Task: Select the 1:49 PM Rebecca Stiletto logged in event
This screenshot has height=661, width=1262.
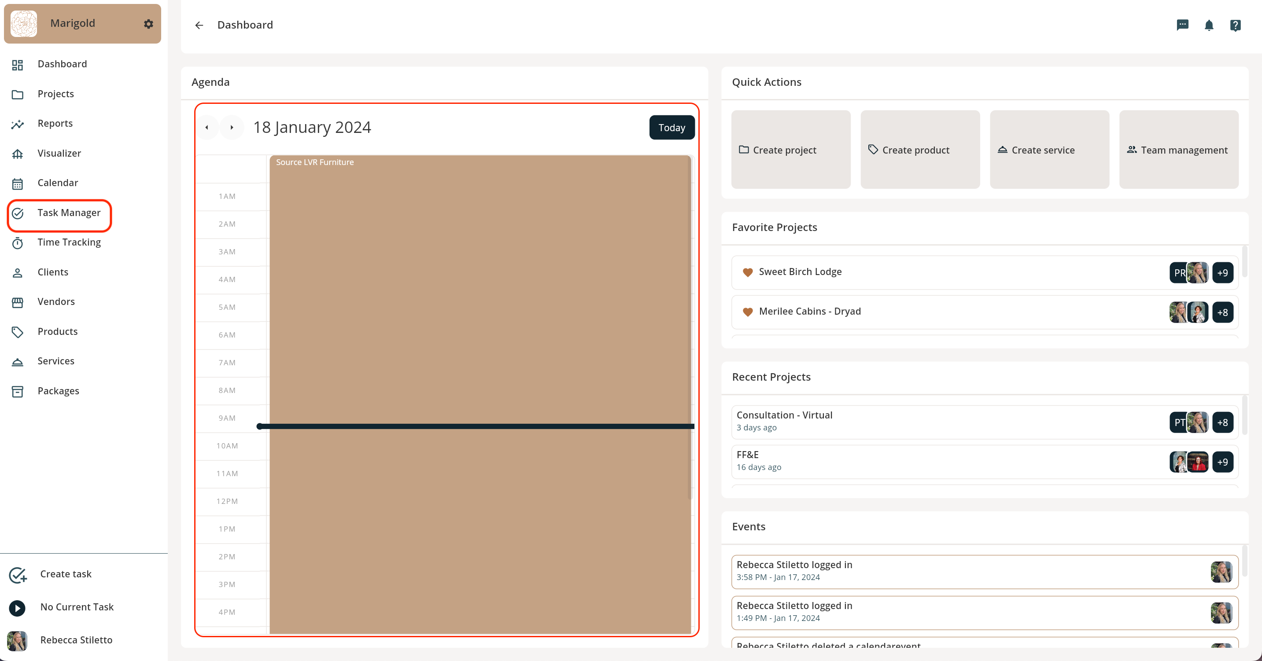Action: [x=984, y=613]
